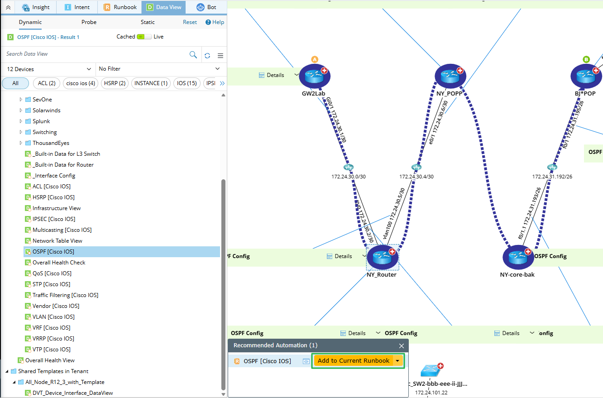
Task: Switch to the Intent tab
Action: [x=77, y=7]
